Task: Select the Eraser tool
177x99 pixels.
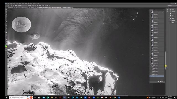Action: 6,27
